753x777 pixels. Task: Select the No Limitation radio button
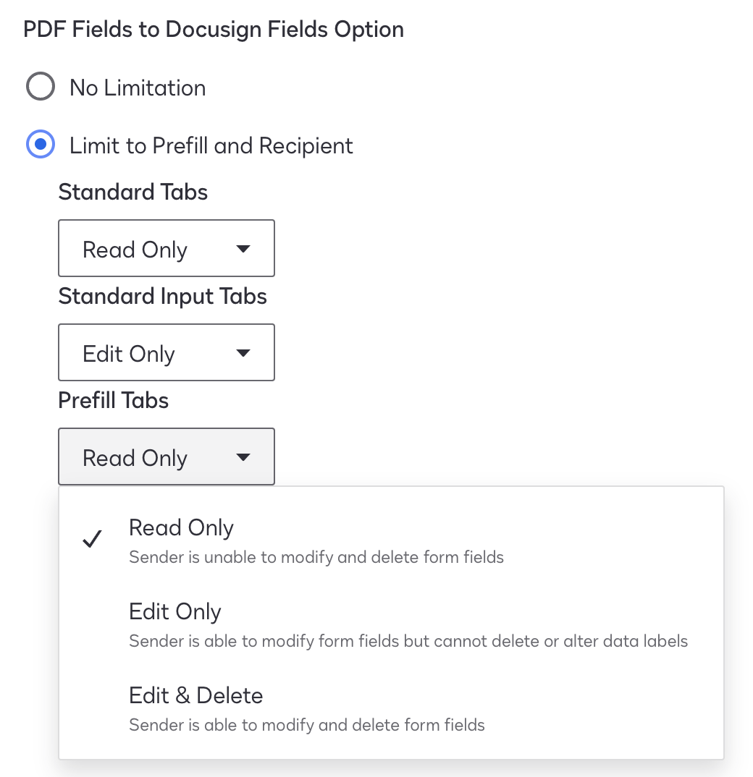click(41, 88)
